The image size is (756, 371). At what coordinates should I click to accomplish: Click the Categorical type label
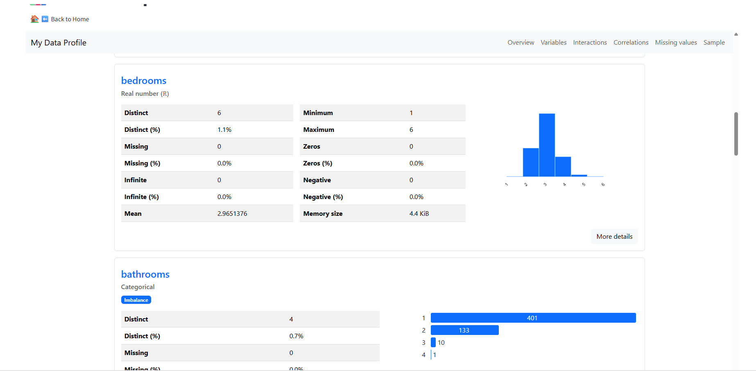(138, 287)
